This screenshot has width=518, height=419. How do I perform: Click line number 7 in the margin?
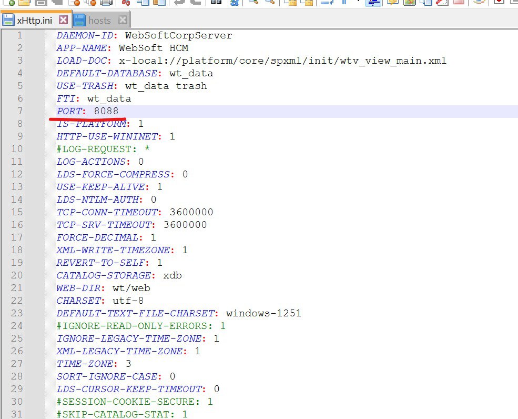point(19,111)
